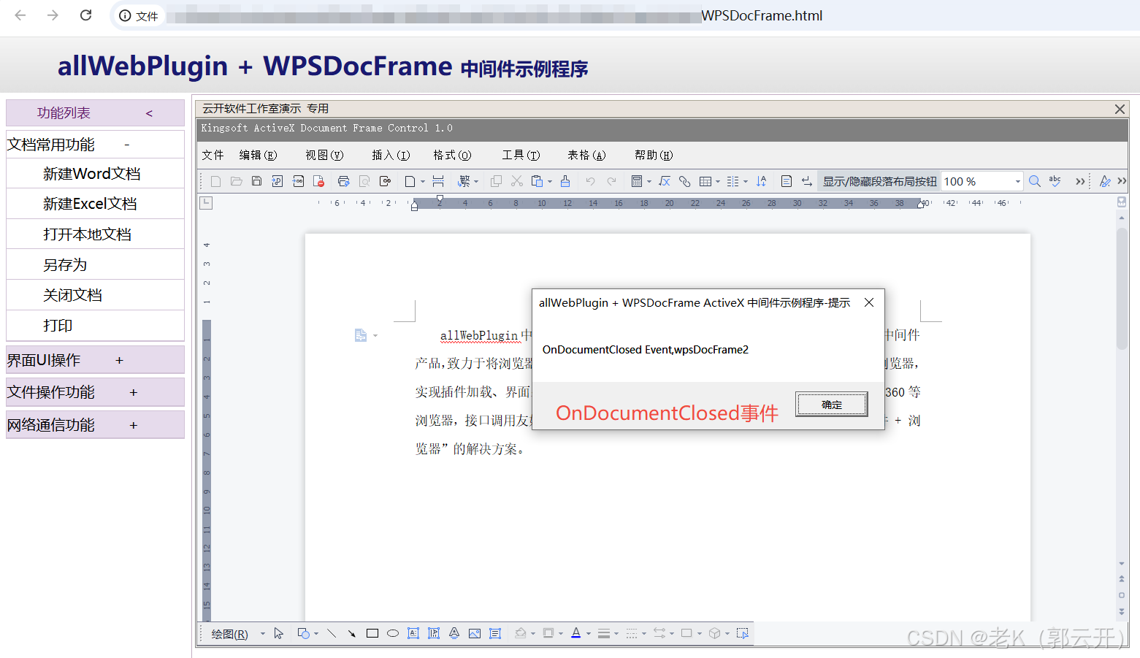The width and height of the screenshot is (1140, 658).
Task: Open the 帮助(H) menu
Action: point(654,155)
